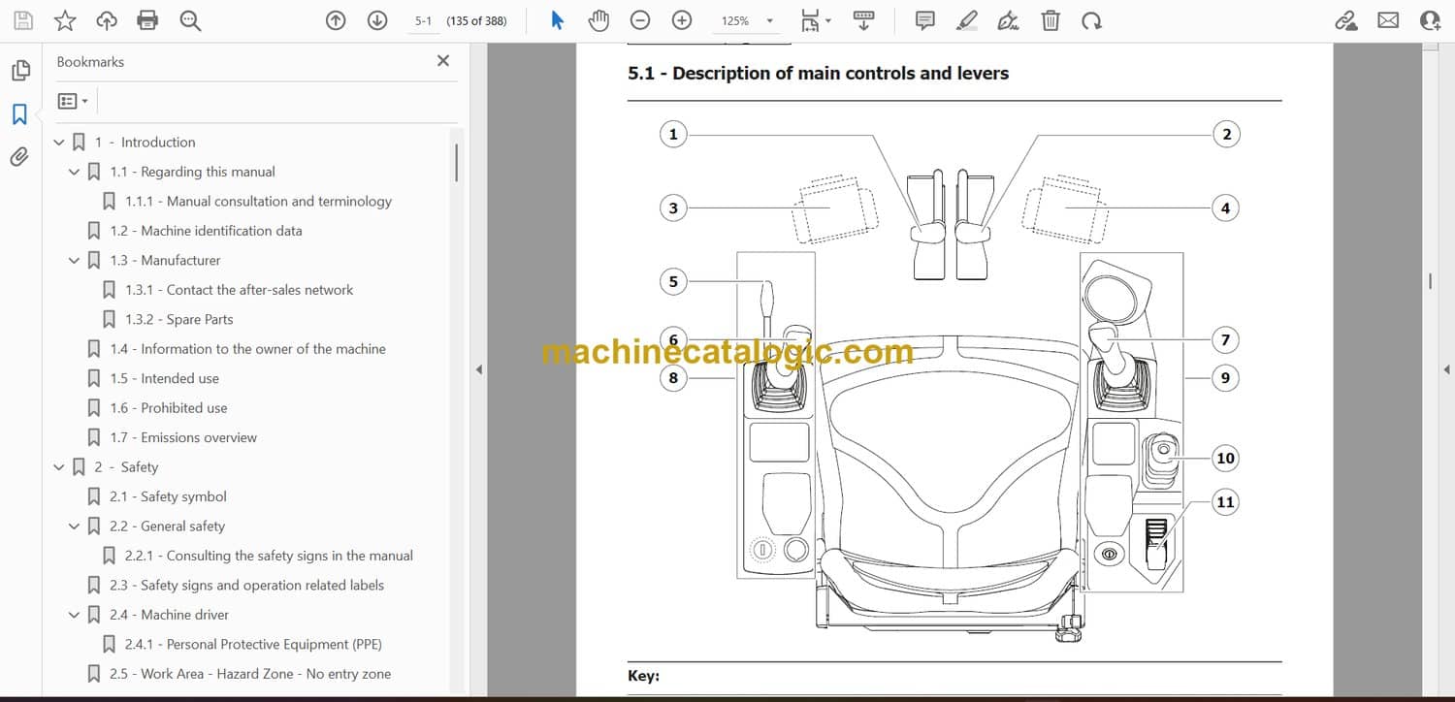
Task: Open bookmark '1.1.1 - Manual consultation and terminology'
Action: click(x=258, y=202)
